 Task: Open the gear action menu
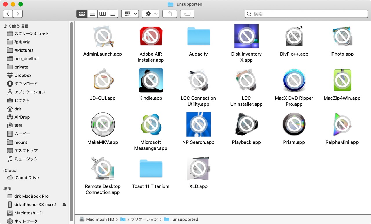(x=150, y=14)
